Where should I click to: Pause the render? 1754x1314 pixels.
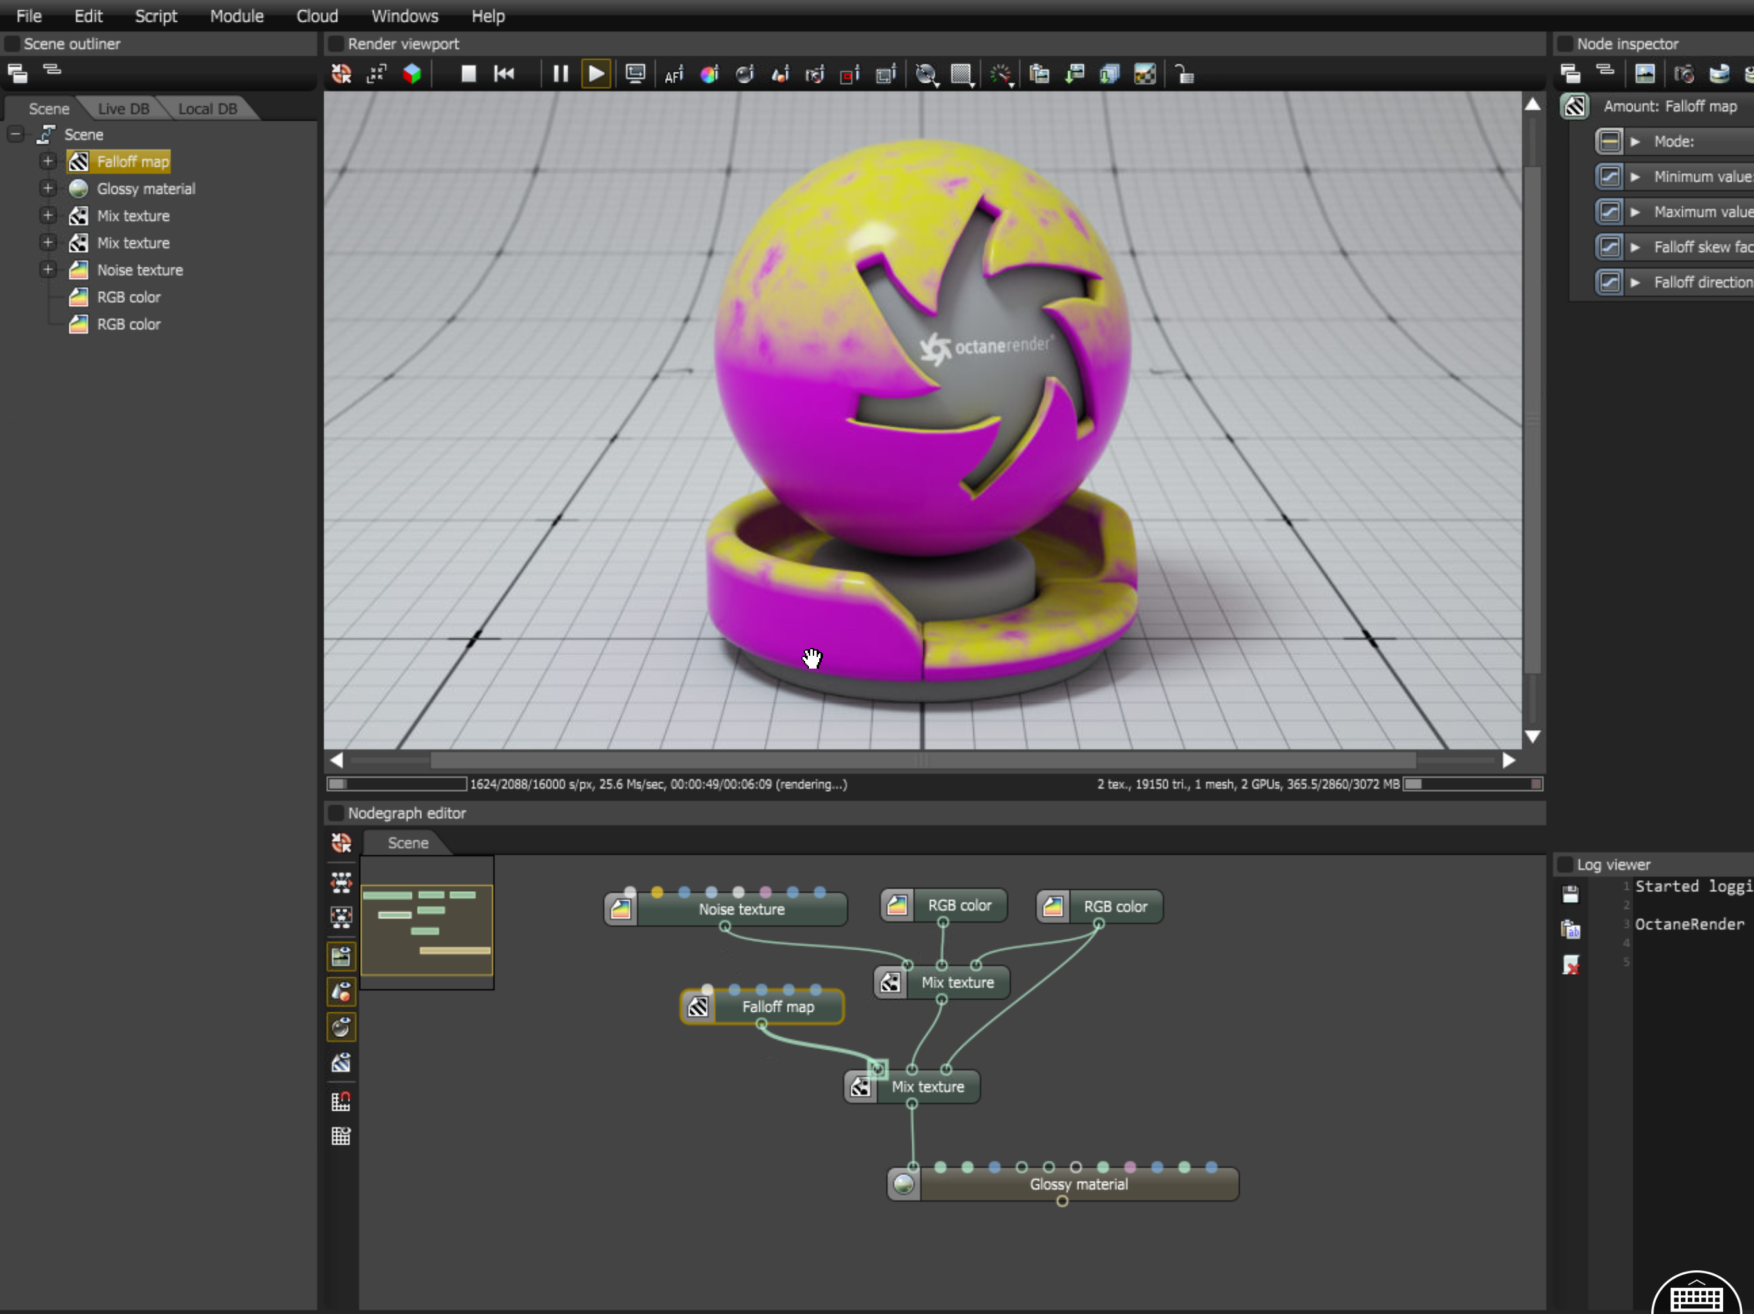560,74
